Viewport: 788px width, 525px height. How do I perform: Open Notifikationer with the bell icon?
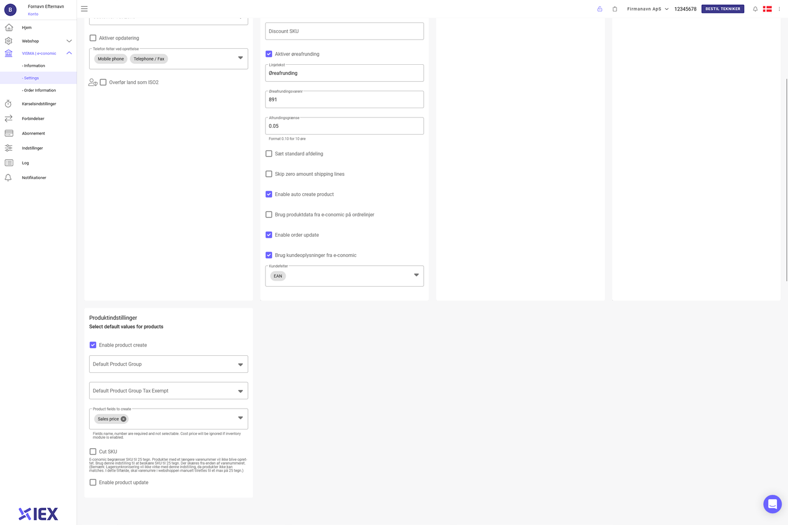(8, 177)
